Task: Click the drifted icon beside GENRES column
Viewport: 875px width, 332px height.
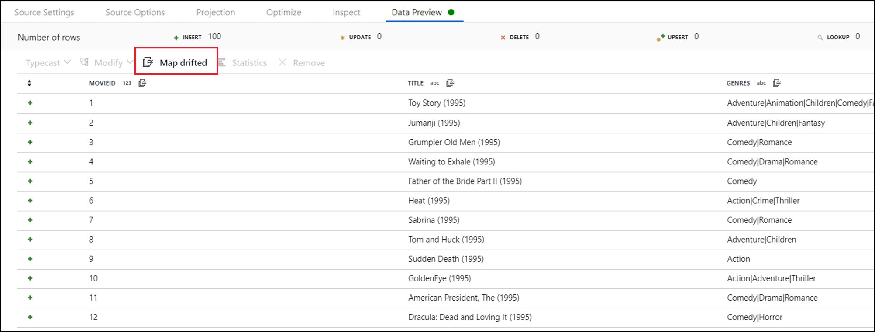Action: (777, 83)
